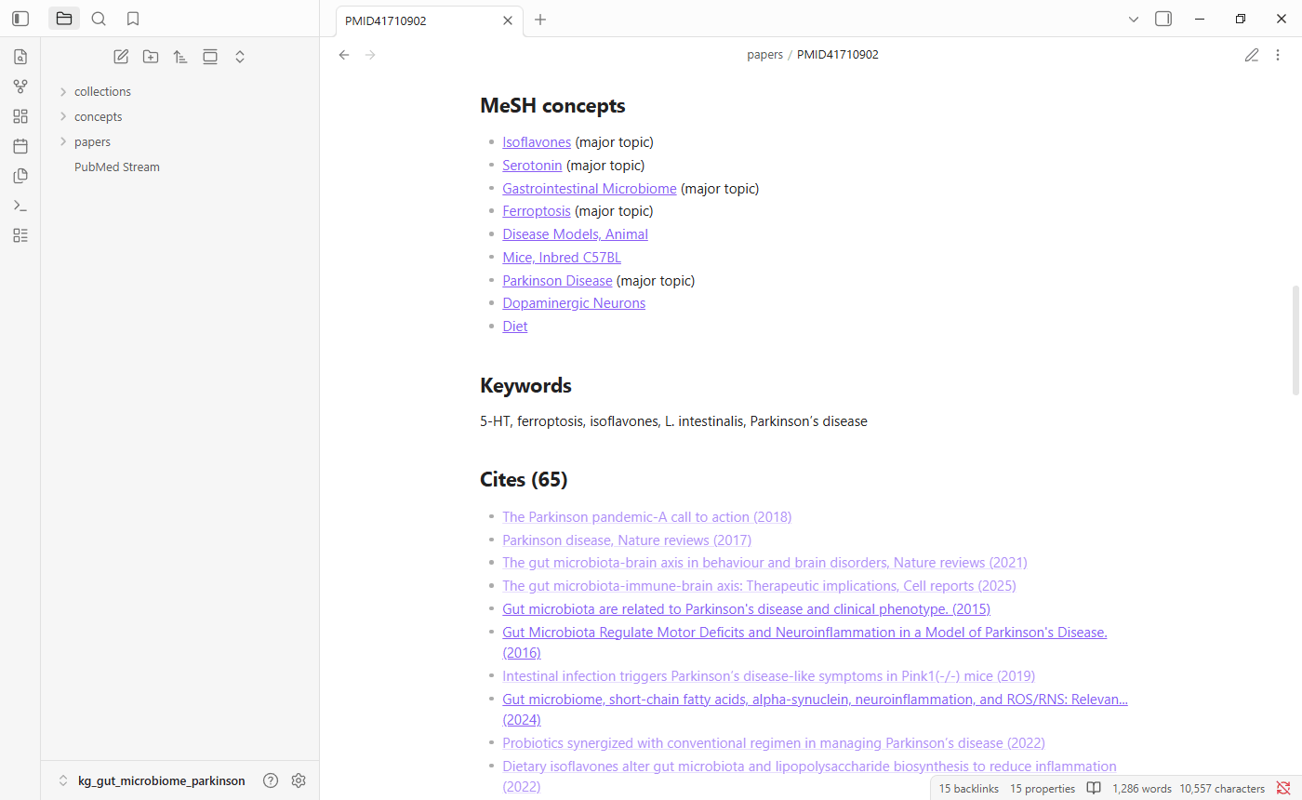Open the search pane
1302x800 pixels.
[x=99, y=19]
